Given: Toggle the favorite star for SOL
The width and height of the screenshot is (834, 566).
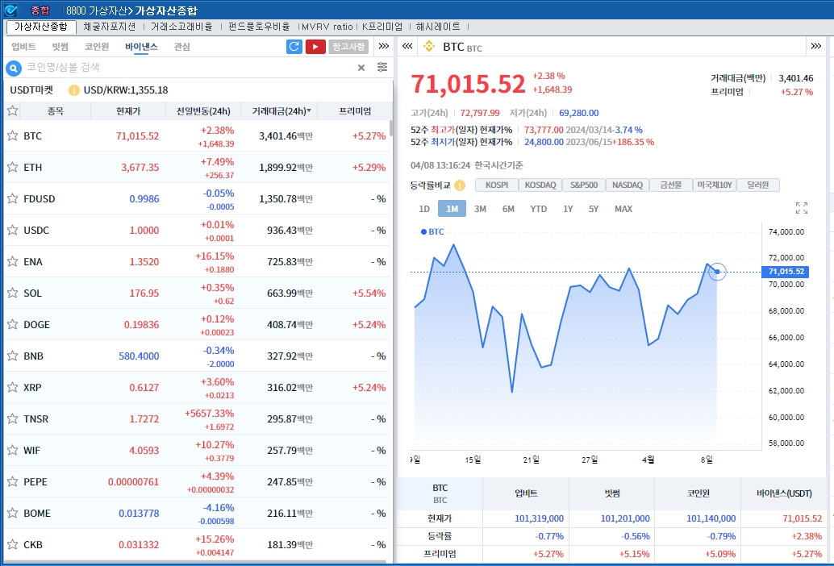Looking at the screenshot, I should point(13,293).
